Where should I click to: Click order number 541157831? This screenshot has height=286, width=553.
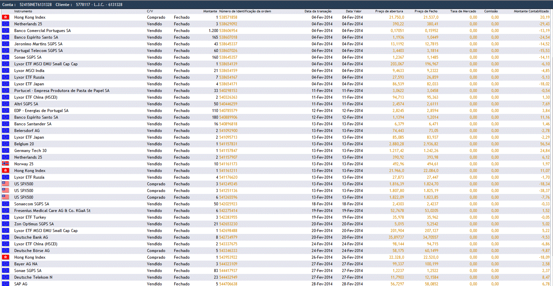coord(228,144)
